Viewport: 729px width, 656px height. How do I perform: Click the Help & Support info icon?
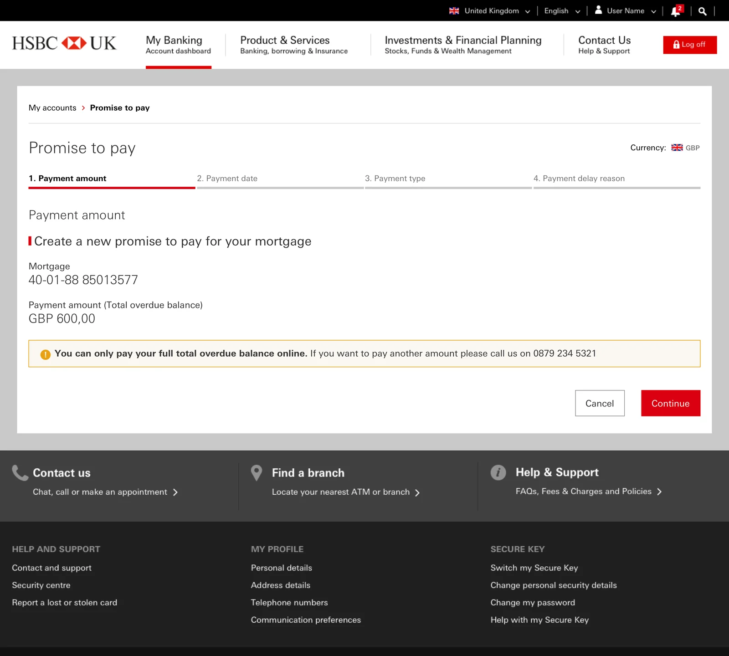point(498,472)
